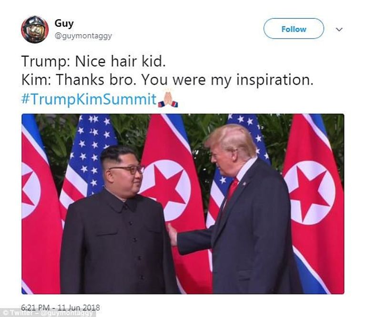Click the 11 Jun 2018 date text
This screenshot has width=366, height=317.
pyautogui.click(x=79, y=307)
